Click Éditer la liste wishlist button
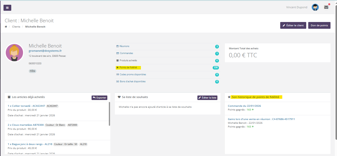 coord(207,98)
